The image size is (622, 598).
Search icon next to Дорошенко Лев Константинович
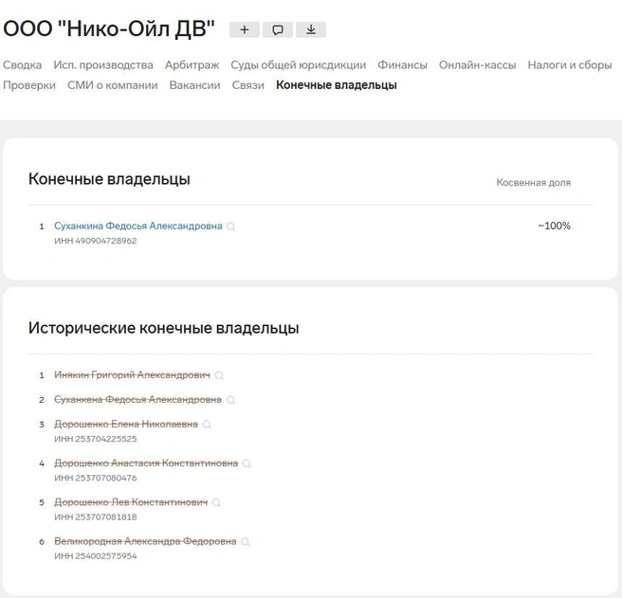(x=216, y=502)
